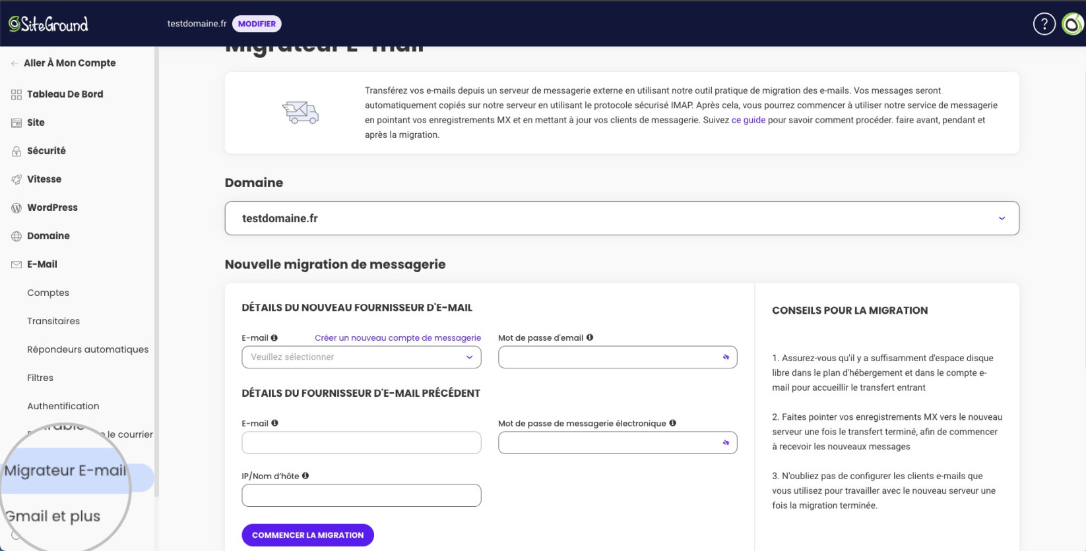
Task: Click the email migration truck illustration
Action: (300, 113)
